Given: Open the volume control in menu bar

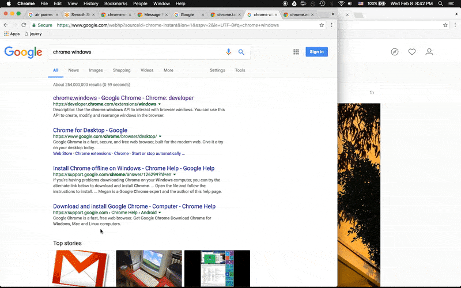Looking at the screenshot, I should click(x=350, y=3).
